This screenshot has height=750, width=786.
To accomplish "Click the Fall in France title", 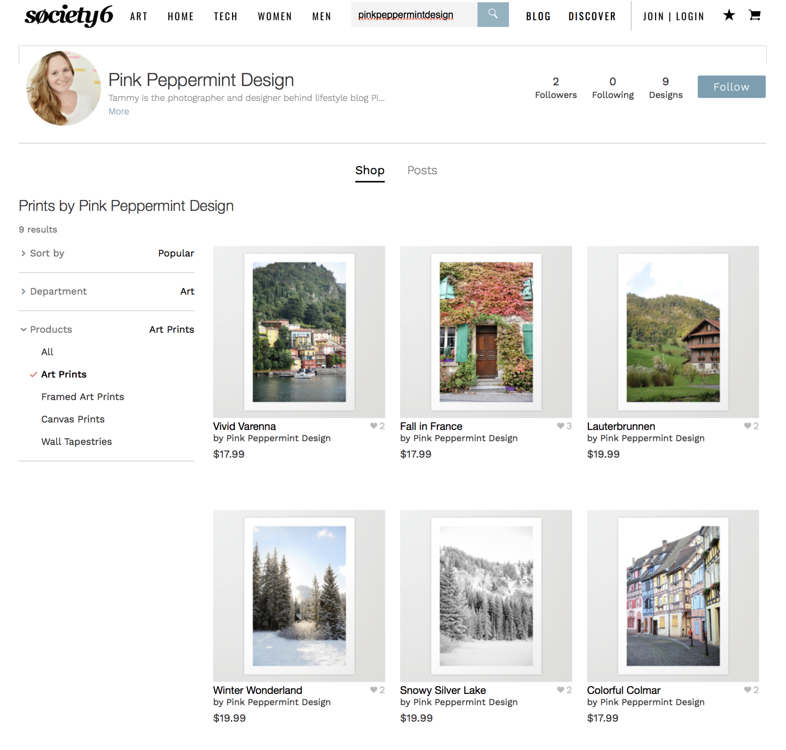I will (x=431, y=426).
